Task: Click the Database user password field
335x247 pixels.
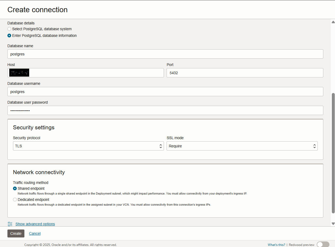Action: (x=165, y=111)
